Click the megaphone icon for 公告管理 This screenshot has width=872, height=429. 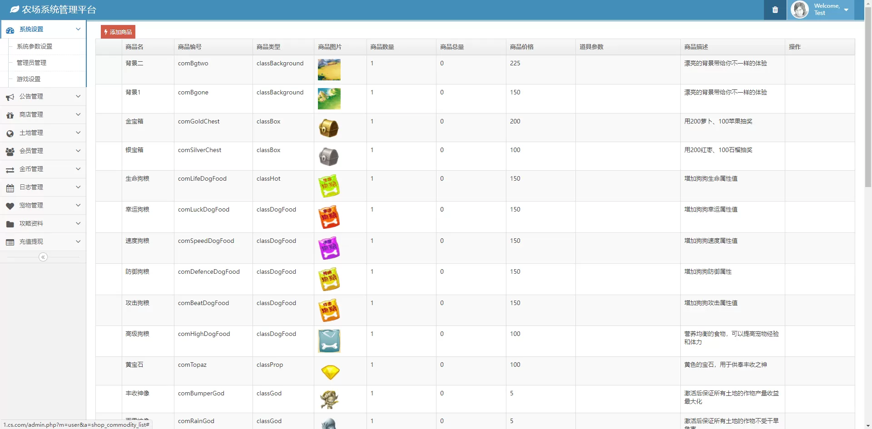(10, 97)
